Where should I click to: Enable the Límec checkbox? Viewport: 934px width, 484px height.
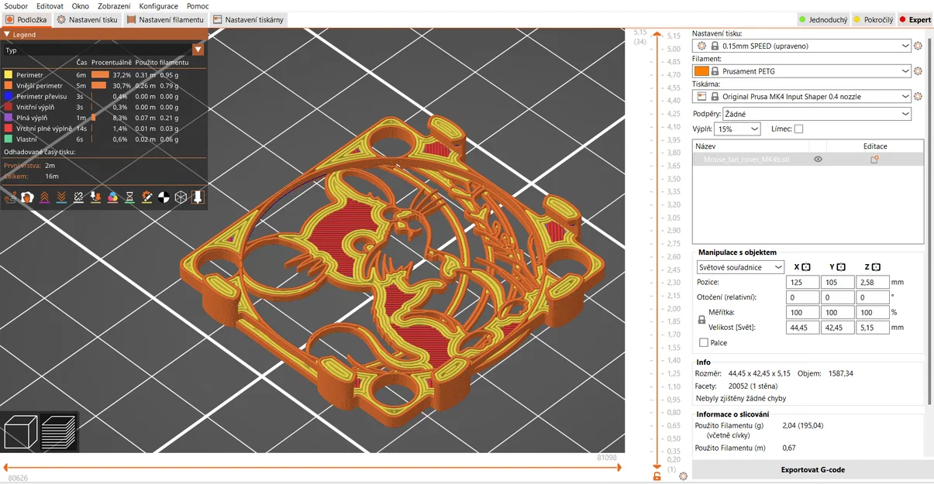(798, 129)
